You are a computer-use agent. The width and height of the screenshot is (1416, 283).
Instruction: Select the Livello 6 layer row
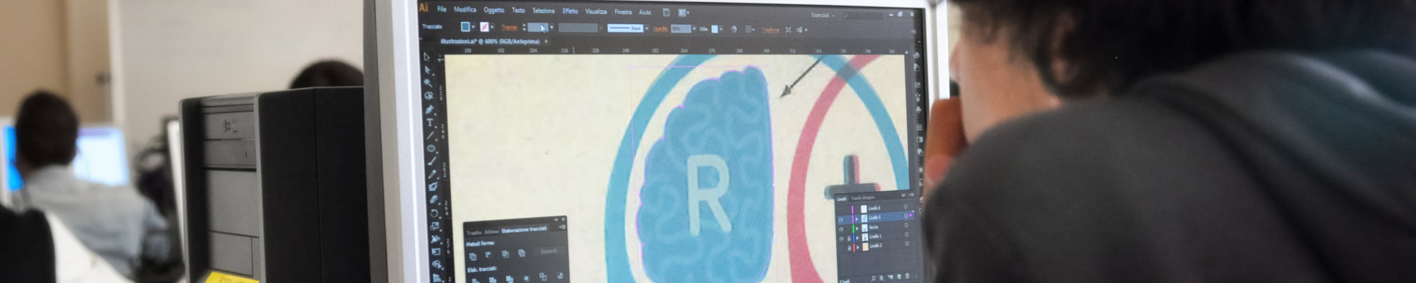[x=875, y=208]
